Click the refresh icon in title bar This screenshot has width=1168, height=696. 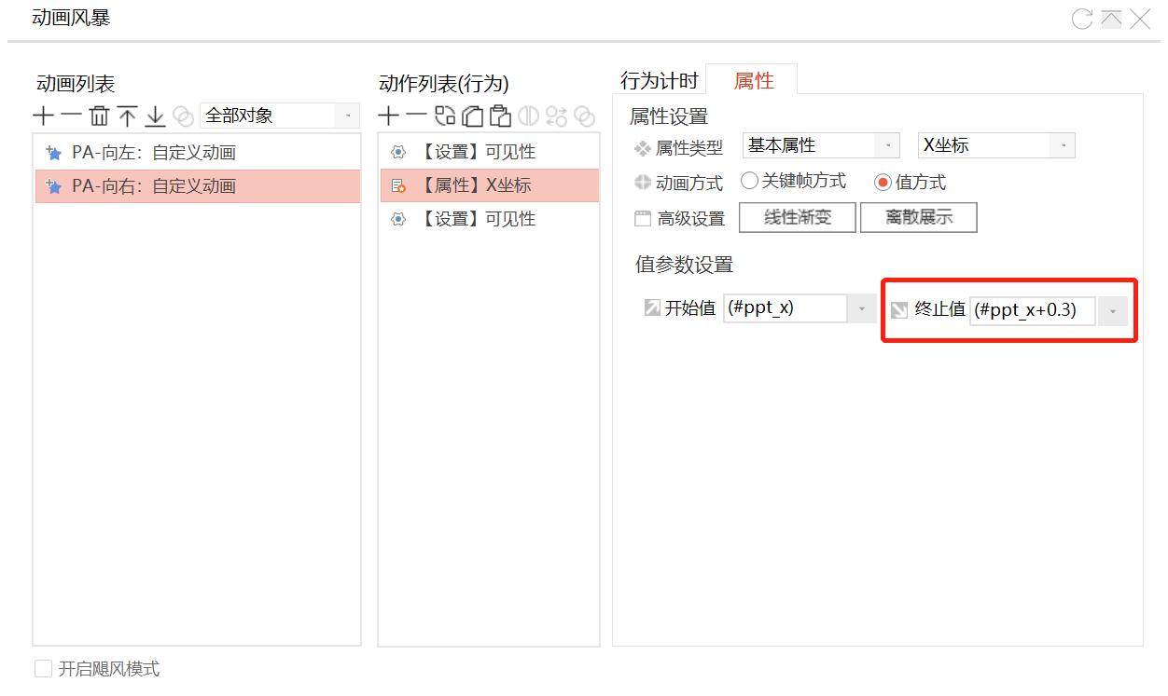[x=1082, y=19]
